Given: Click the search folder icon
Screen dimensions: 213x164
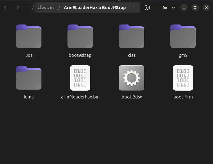Looking at the screenshot, I should [147, 8].
